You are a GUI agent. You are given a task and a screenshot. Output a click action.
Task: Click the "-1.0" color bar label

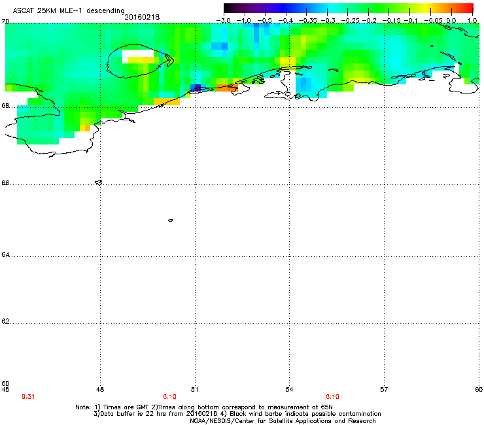[x=244, y=21]
